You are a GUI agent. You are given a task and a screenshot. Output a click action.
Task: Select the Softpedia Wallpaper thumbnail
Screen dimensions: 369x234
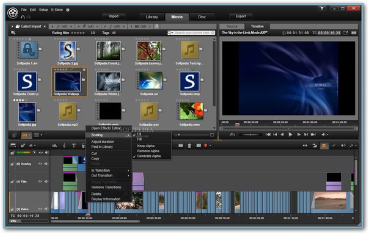pyautogui.click(x=69, y=82)
